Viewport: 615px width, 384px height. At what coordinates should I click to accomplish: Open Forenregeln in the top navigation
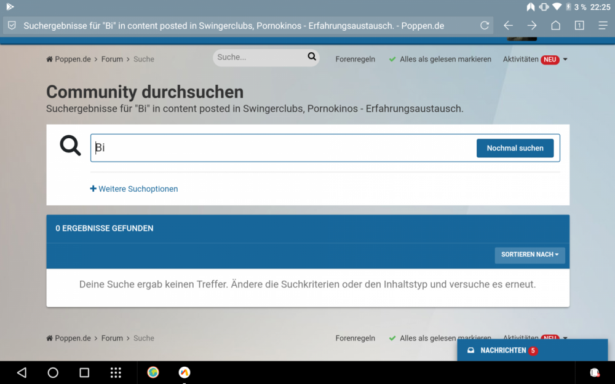pos(355,60)
